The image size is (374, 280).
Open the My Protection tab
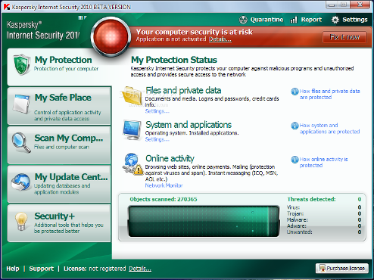[x=59, y=67]
